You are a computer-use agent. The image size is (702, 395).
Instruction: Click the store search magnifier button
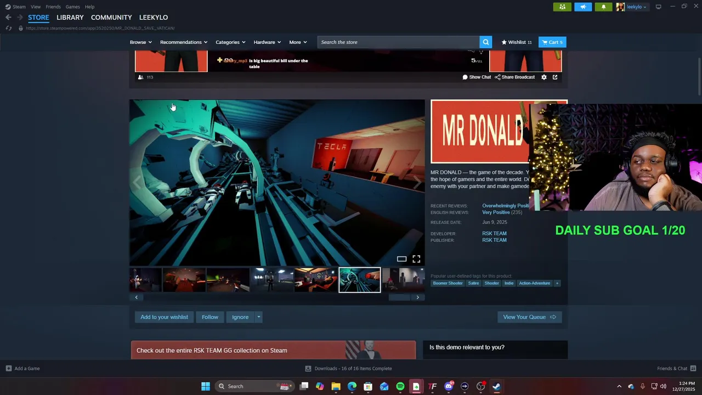485,42
